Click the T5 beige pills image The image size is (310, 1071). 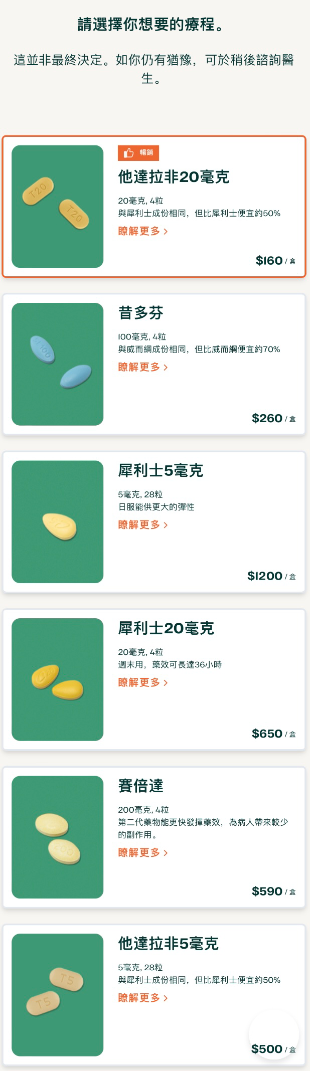tap(58, 995)
